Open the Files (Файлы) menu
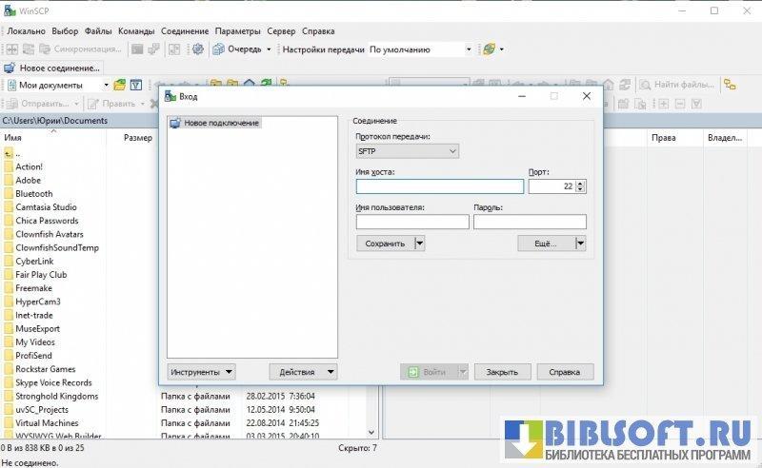The image size is (762, 468). 98,31
